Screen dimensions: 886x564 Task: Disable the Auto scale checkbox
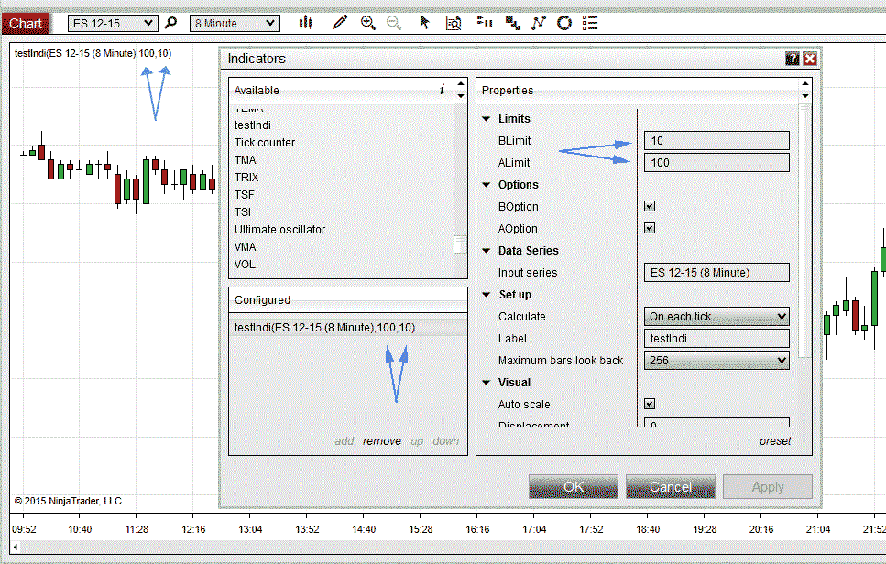[650, 404]
